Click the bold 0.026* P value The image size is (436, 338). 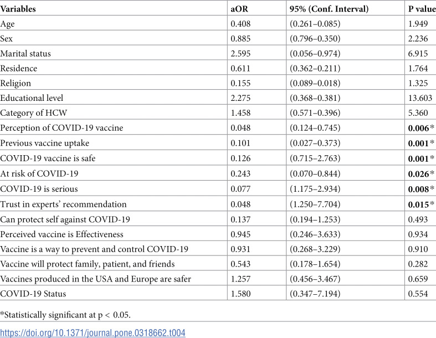(421, 174)
